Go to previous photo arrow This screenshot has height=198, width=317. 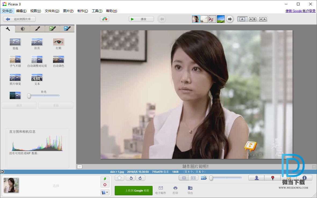pos(162,19)
